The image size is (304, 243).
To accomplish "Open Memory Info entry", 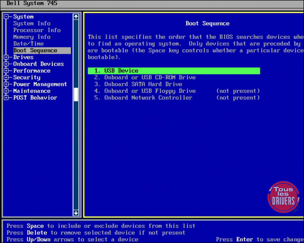I will 32,37.
